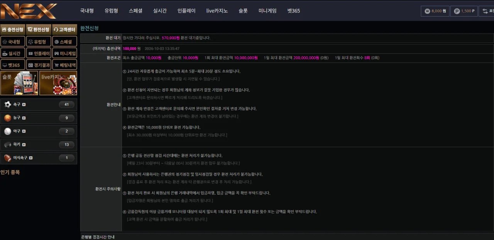Open the 슬롯 slot machine banner
The image size is (494, 240).
tap(19, 83)
